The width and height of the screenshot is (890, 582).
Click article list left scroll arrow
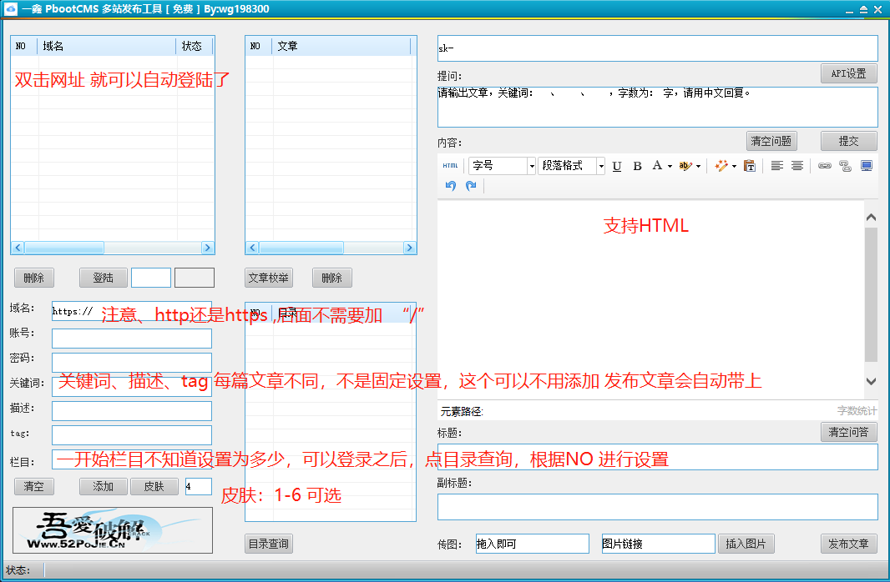click(253, 248)
